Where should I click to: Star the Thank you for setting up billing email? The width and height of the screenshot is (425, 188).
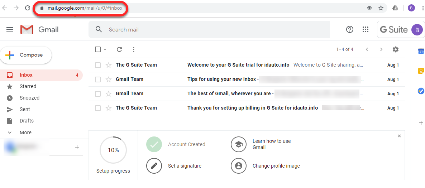coord(109,108)
